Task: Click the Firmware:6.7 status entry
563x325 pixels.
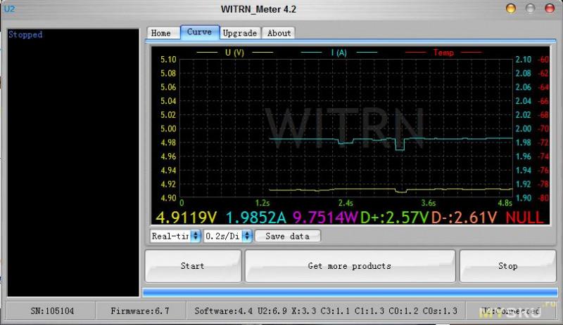Action: point(140,311)
